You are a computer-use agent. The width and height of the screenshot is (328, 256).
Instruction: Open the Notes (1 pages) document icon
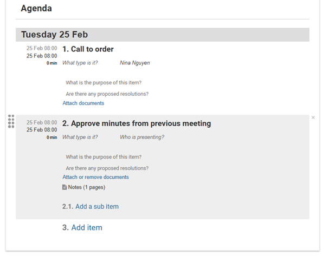pos(65,187)
